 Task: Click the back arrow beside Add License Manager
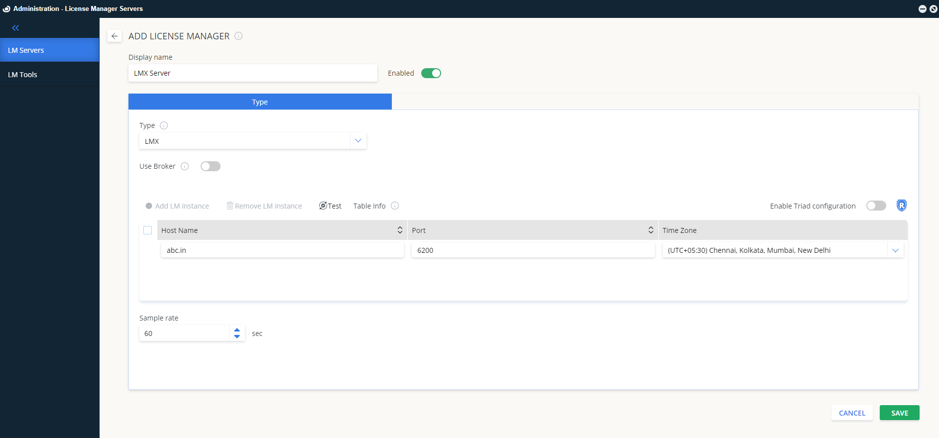[x=115, y=36]
